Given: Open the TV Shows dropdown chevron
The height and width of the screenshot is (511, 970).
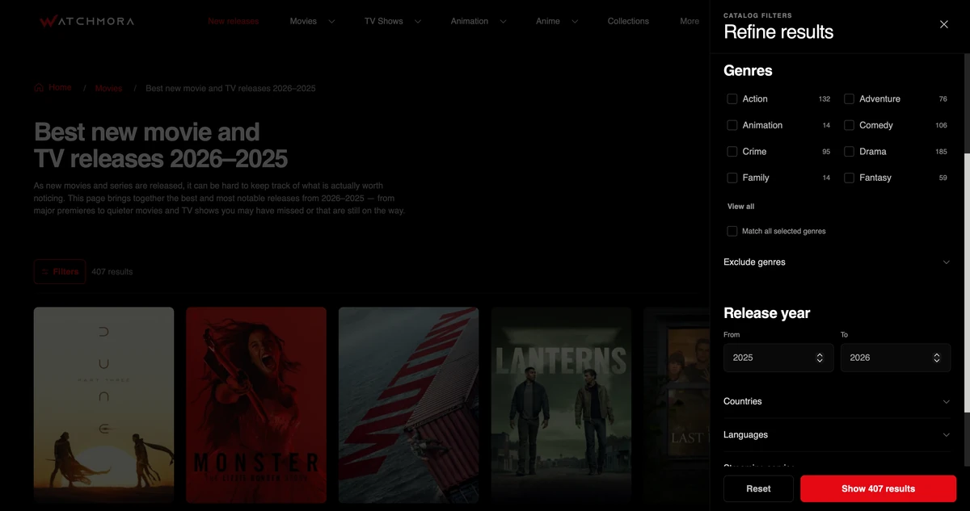Looking at the screenshot, I should coord(417,22).
